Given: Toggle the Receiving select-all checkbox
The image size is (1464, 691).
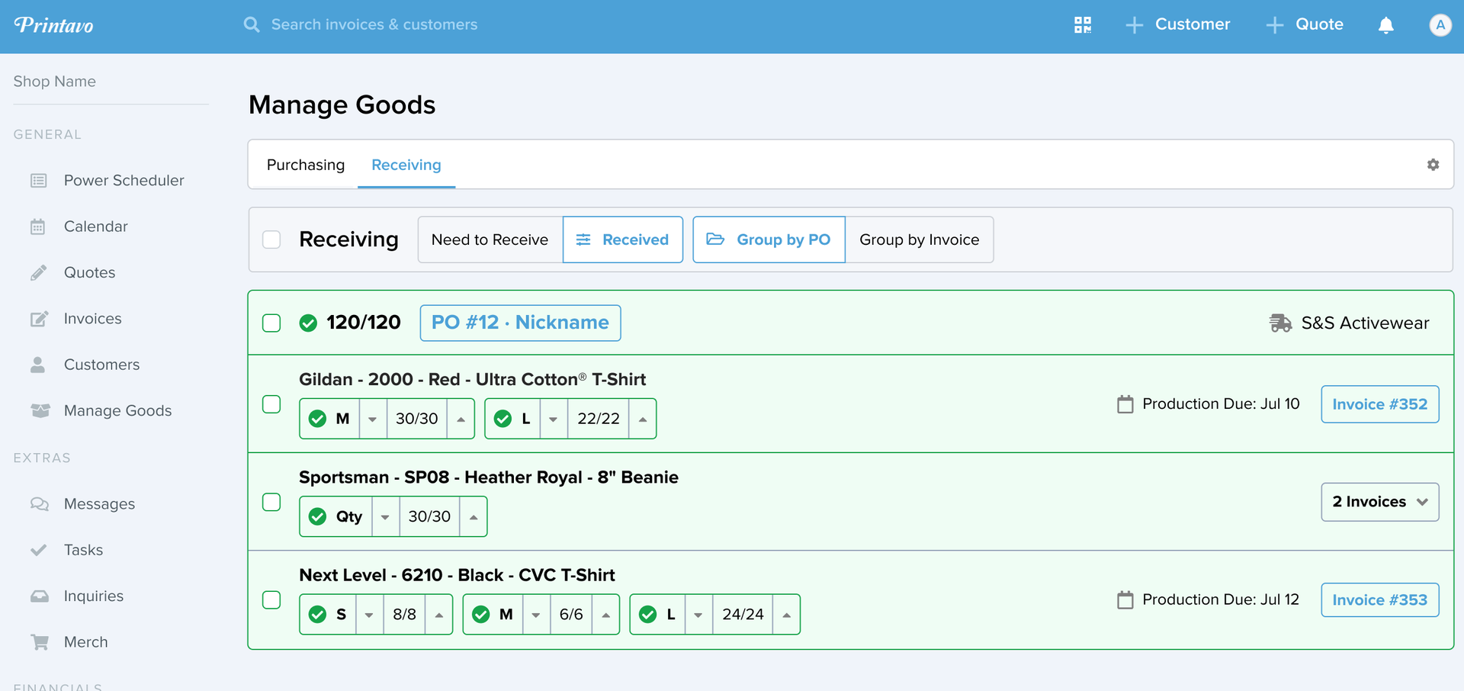Looking at the screenshot, I should pyautogui.click(x=271, y=239).
